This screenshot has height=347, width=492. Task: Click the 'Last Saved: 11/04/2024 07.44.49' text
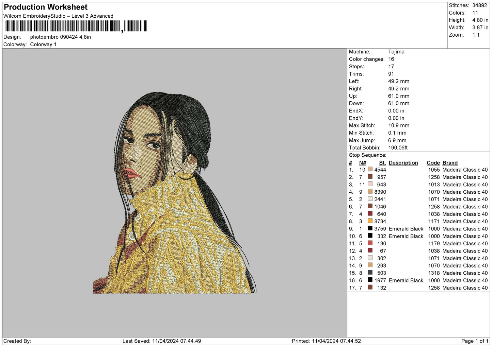[x=162, y=341]
